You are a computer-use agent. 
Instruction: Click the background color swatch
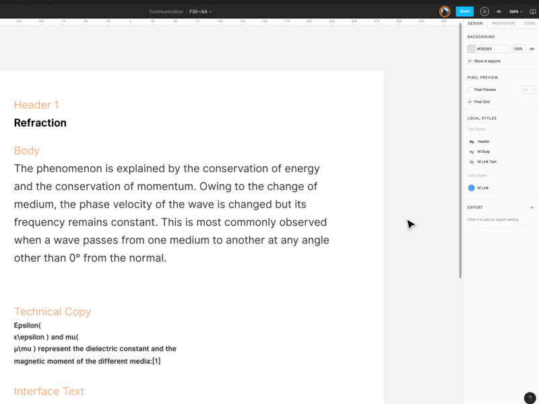coord(472,49)
